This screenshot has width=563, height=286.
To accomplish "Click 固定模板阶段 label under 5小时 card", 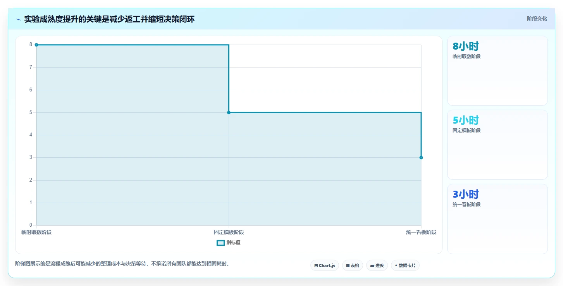I will point(467,131).
